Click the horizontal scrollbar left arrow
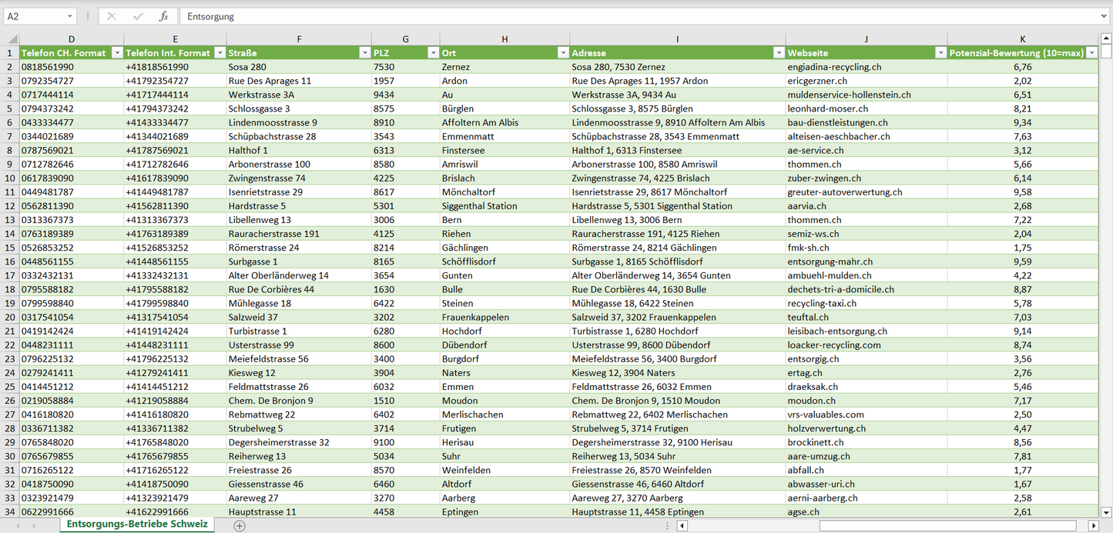The width and height of the screenshot is (1113, 533). point(682,525)
